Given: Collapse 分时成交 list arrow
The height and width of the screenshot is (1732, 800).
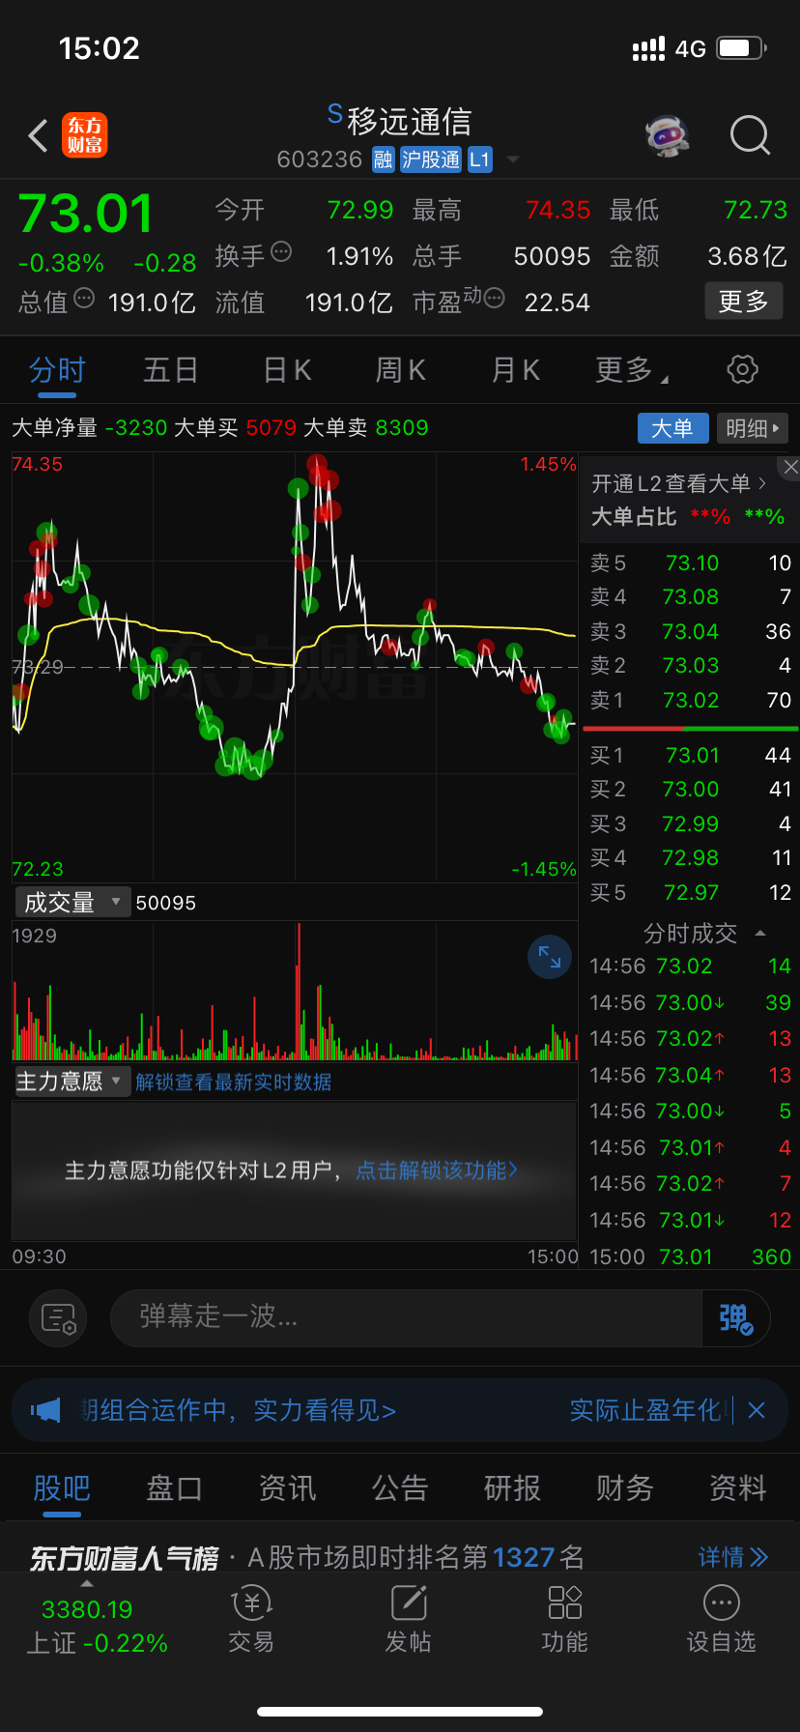Looking at the screenshot, I should pos(760,933).
